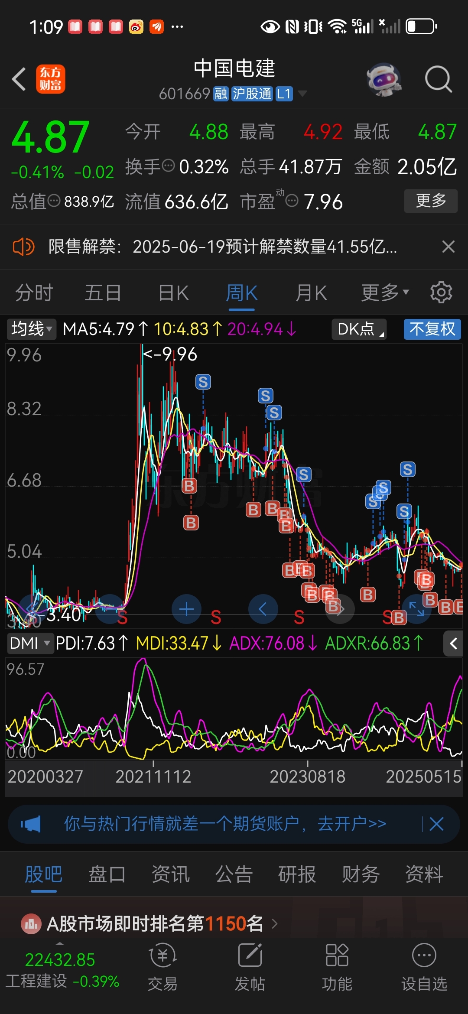This screenshot has width=468, height=1014.
Task: Tap the chart zoom-in plus button
Action: [186, 609]
